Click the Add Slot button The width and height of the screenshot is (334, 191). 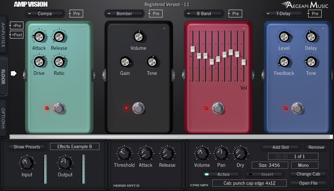tap(281, 147)
